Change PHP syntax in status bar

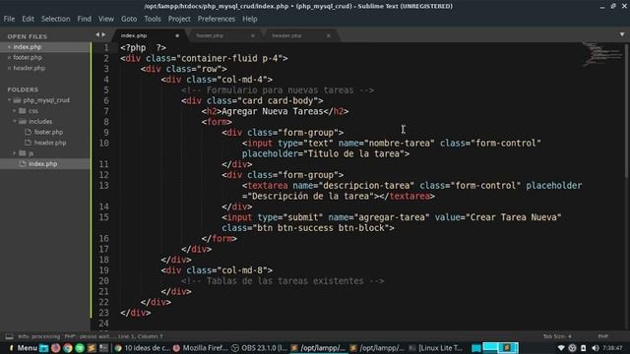(602, 336)
